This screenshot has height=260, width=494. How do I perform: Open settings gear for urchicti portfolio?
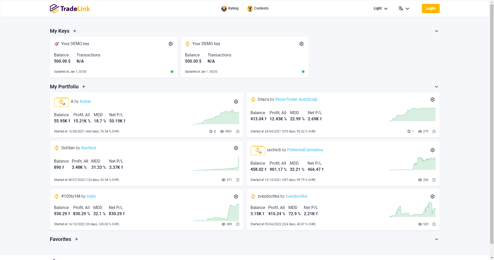pos(432,150)
